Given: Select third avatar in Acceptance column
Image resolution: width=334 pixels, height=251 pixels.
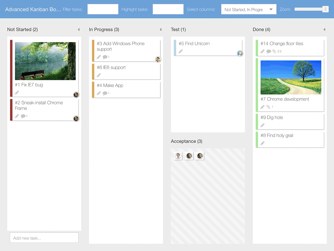Looking at the screenshot, I should (x=200, y=156).
